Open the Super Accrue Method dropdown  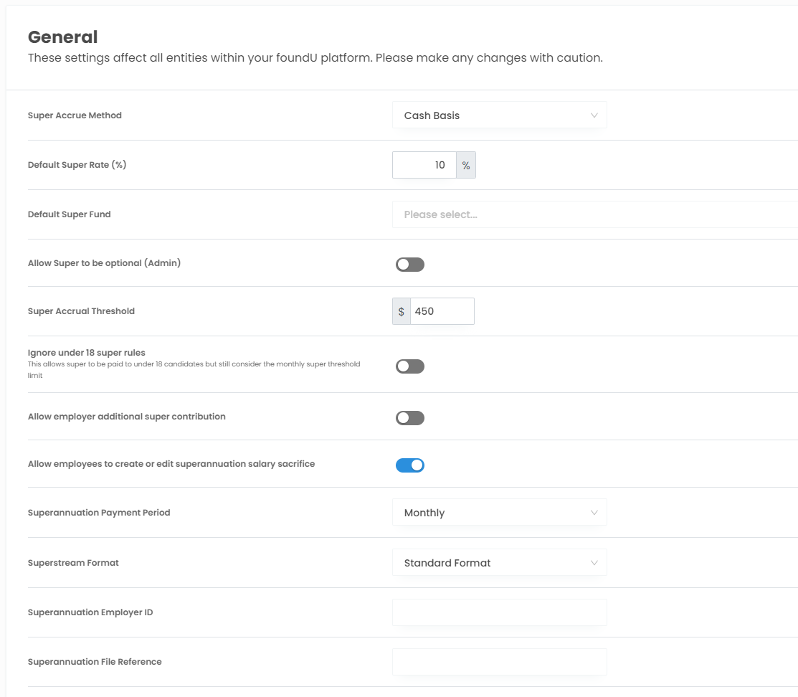coord(499,115)
